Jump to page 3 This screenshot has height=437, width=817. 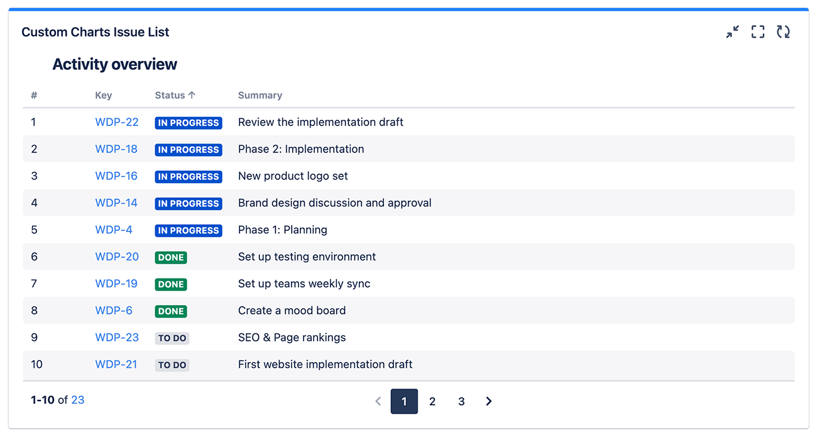(461, 401)
